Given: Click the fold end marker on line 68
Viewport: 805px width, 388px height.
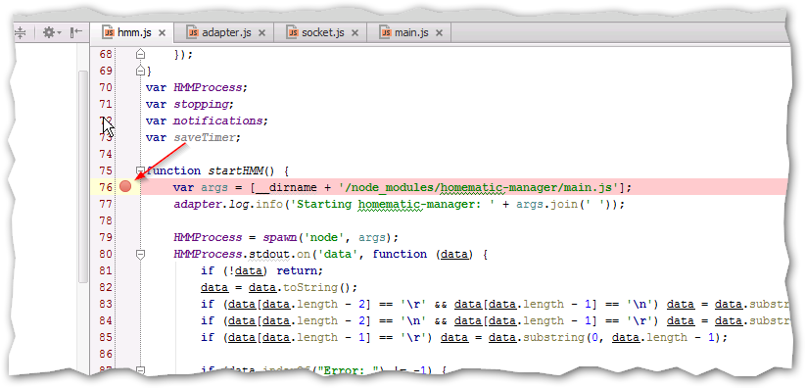Looking at the screenshot, I should 140,54.
